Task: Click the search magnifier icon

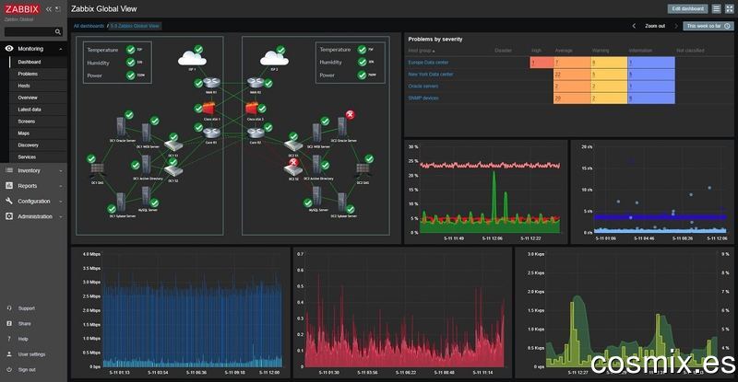Action: click(58, 32)
